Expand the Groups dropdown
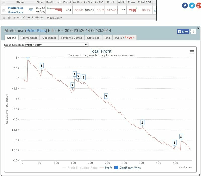 click(x=55, y=18)
